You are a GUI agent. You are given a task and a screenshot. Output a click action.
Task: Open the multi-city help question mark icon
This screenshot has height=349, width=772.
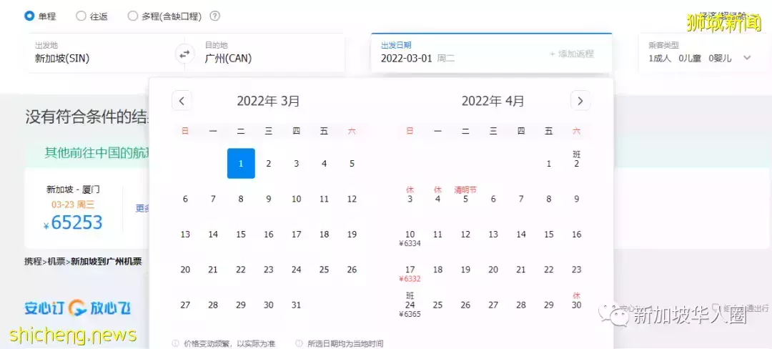pyautogui.click(x=214, y=16)
